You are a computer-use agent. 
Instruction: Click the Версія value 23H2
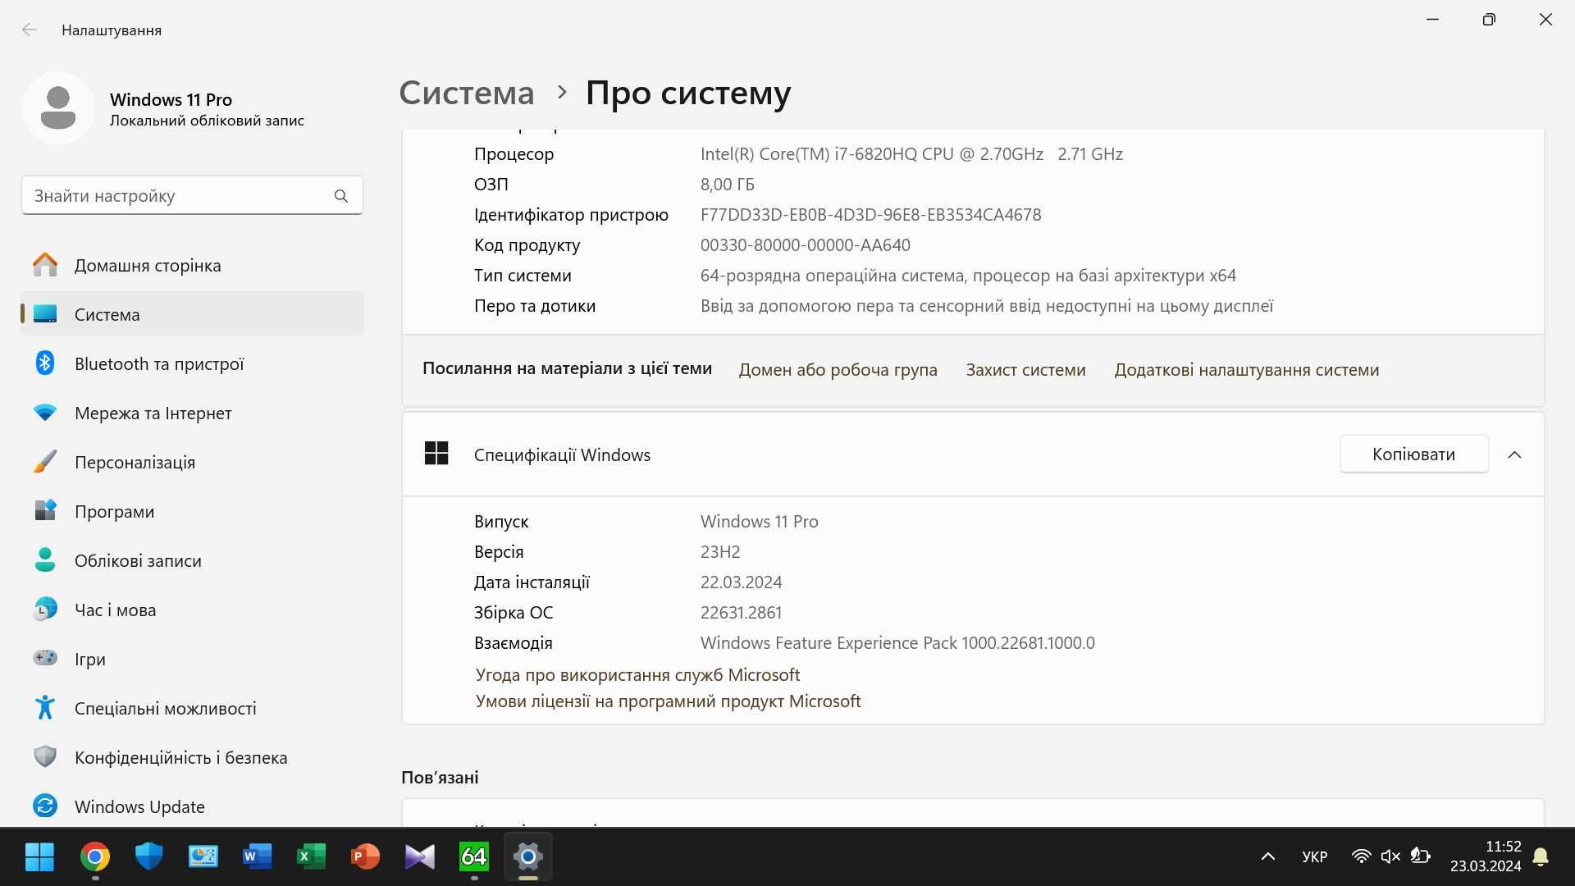coord(720,552)
